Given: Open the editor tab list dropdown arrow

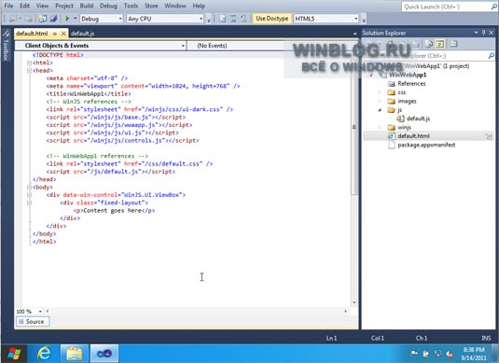Looking at the screenshot, I should (x=354, y=34).
